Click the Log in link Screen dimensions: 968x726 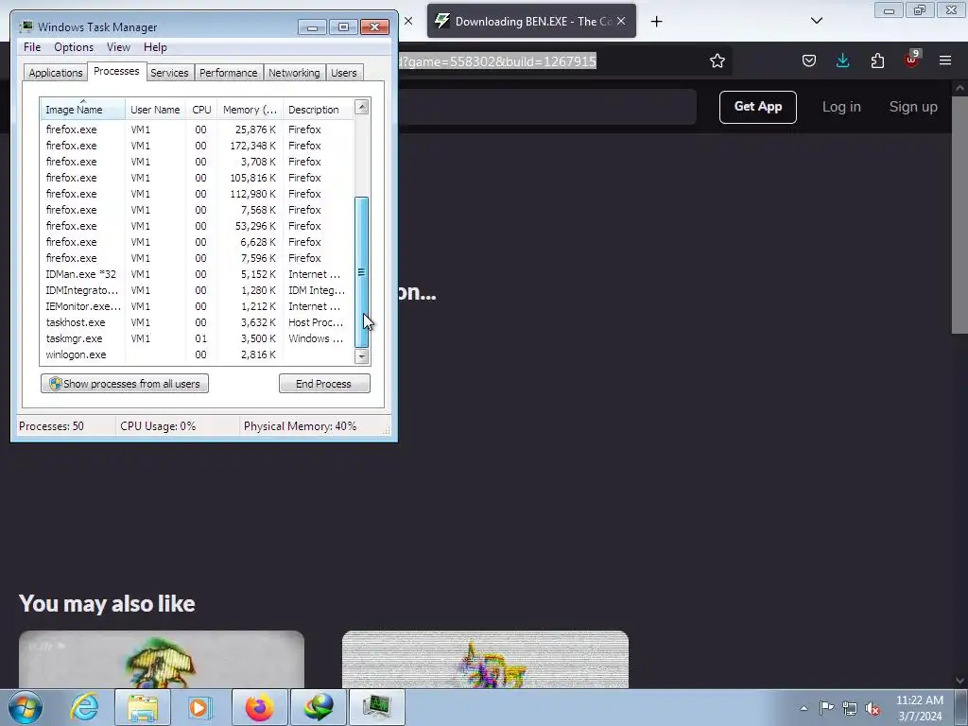point(840,107)
